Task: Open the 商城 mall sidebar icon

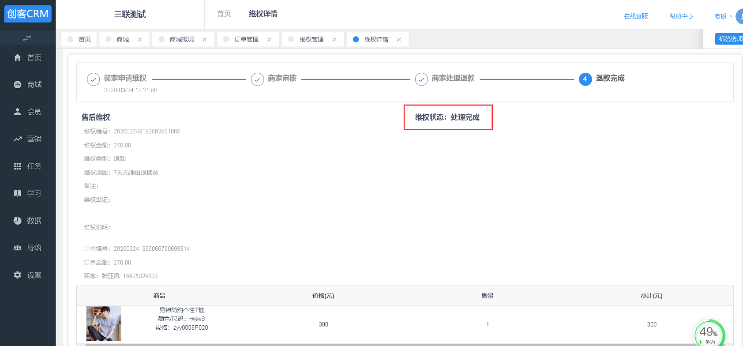Action: coord(18,85)
